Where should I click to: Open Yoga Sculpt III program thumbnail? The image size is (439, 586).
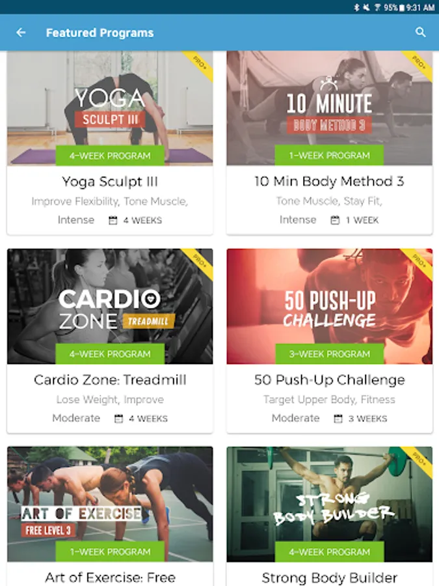[x=110, y=108]
